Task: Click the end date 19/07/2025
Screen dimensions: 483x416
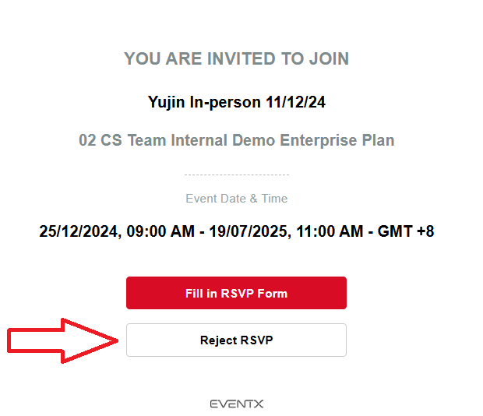Action: point(248,231)
